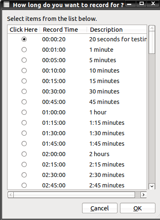
Task: Click the horizontal scroll right arrow
Action: (x=143, y=195)
